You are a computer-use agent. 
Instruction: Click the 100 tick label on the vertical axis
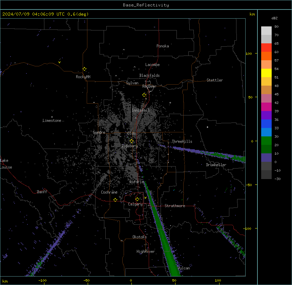tap(249, 53)
